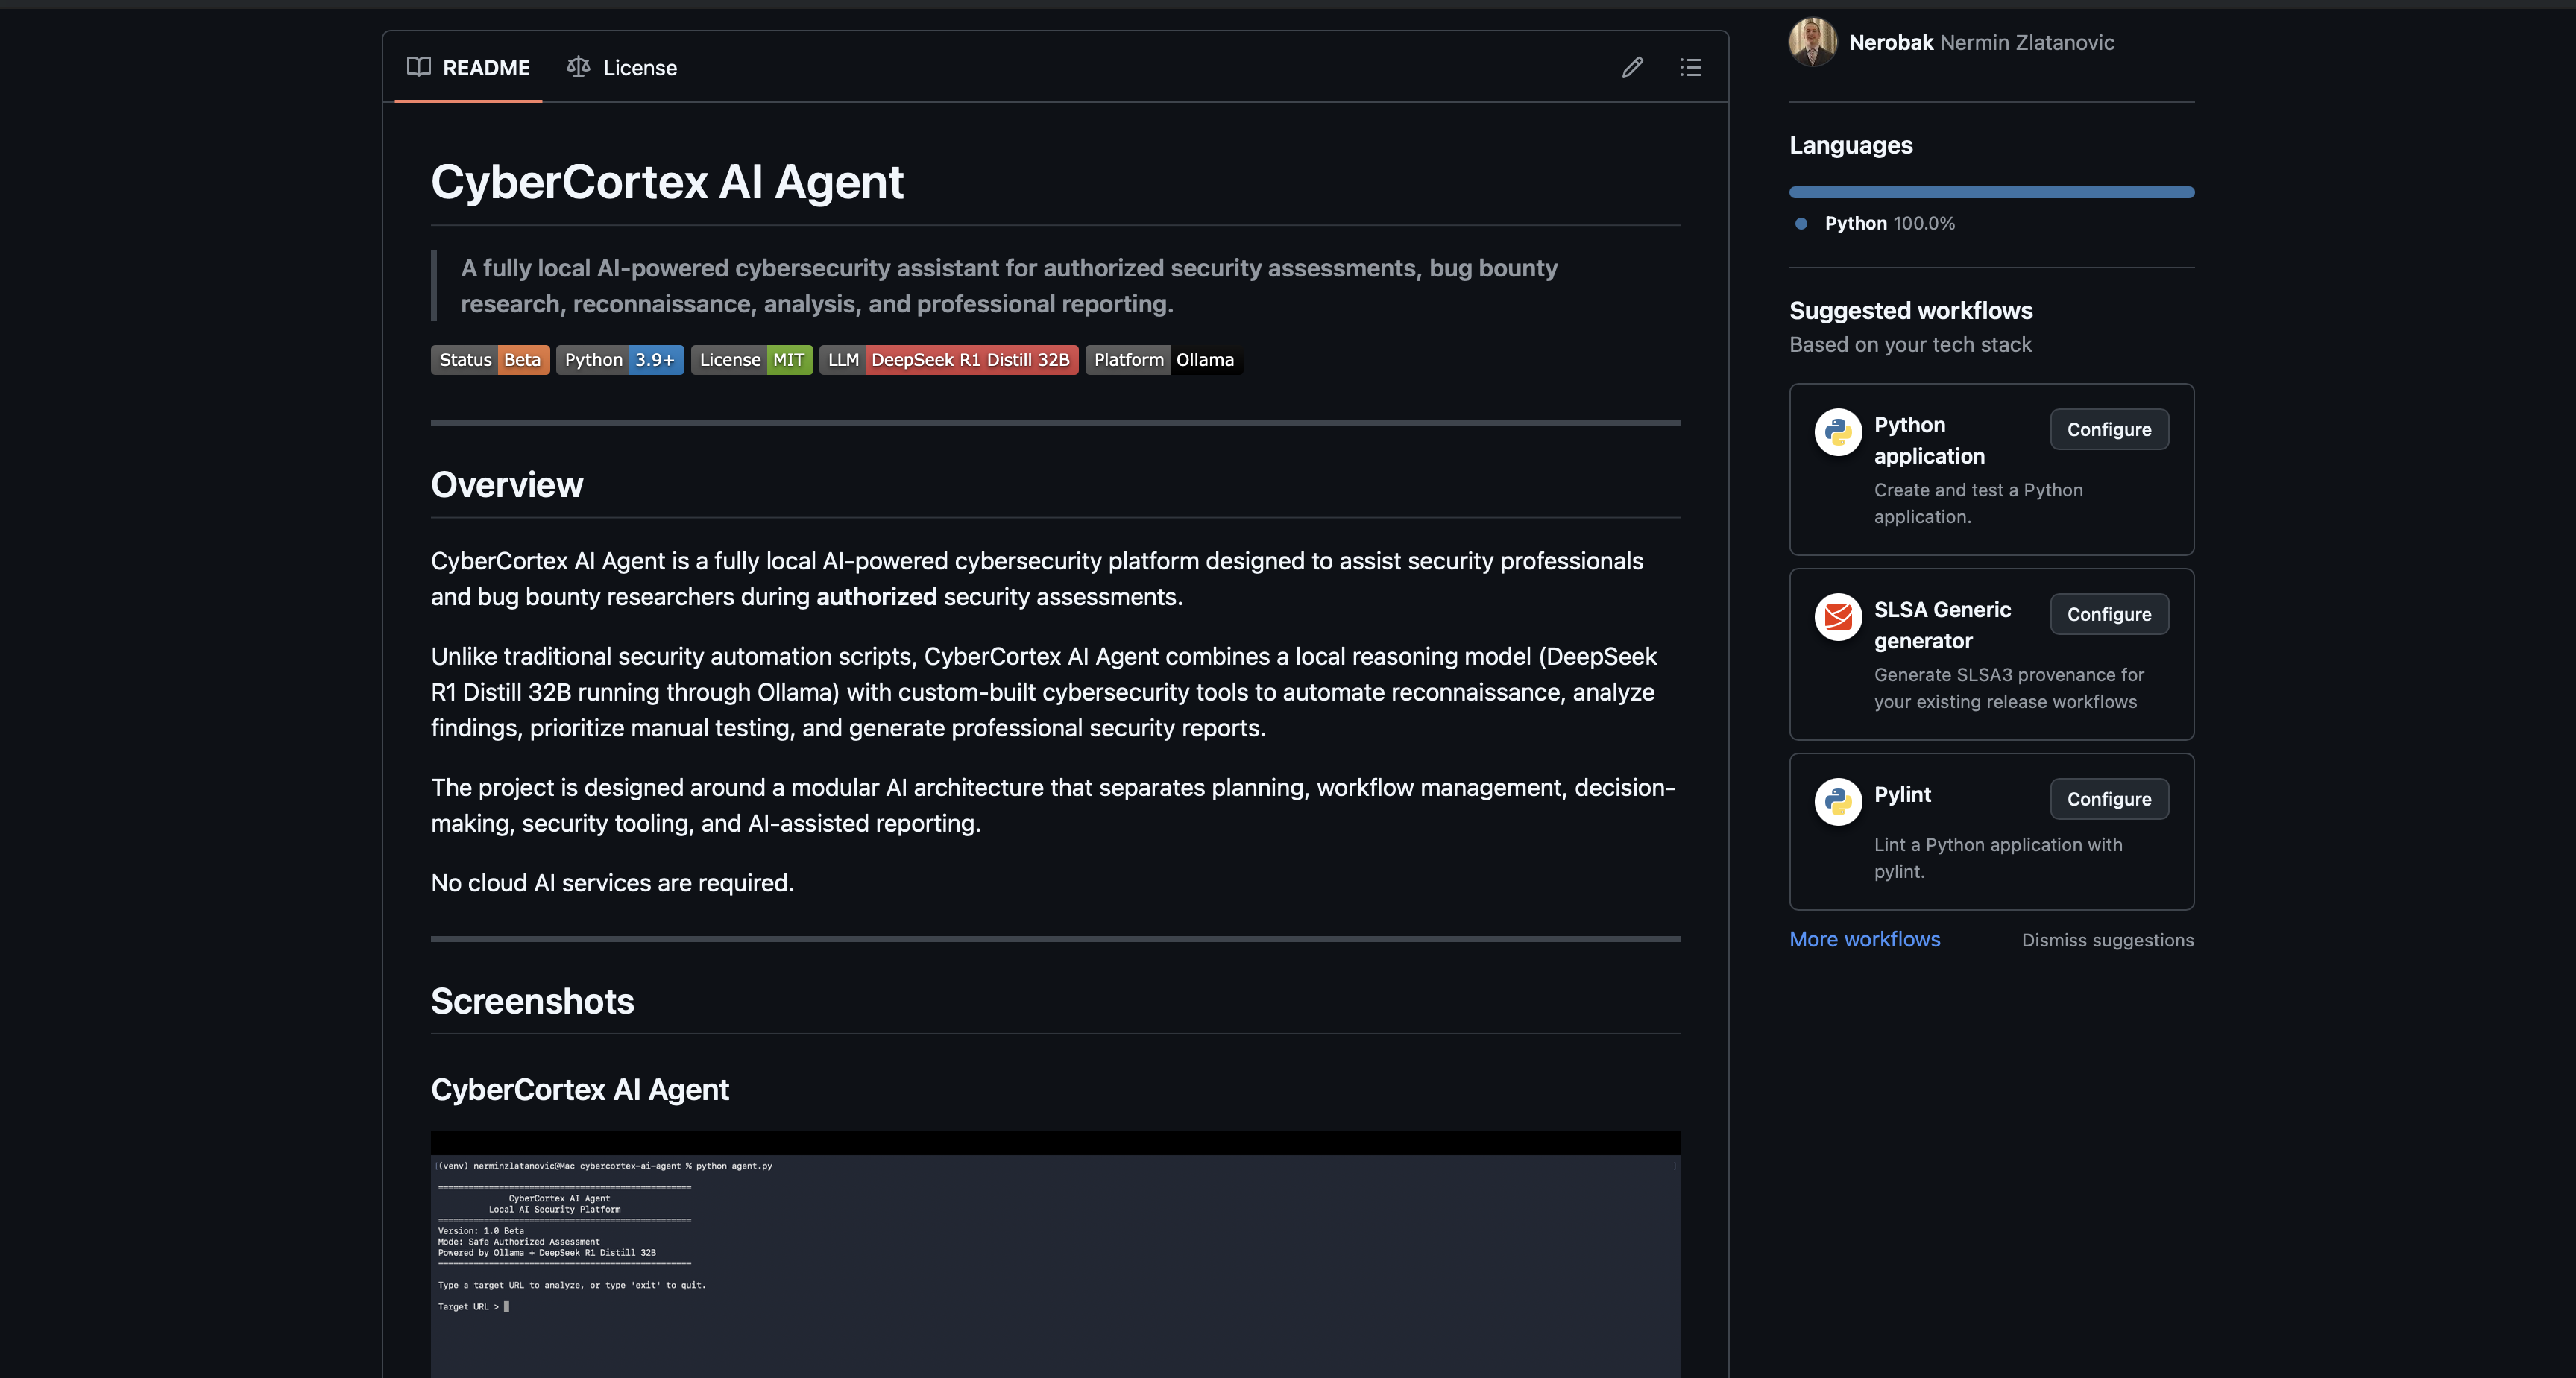Viewport: 2576px width, 1378px height.
Task: Click the Python language color dot
Action: pos(1801,224)
